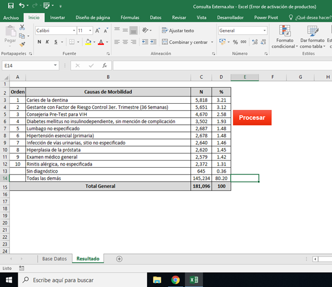
Task: Click the Borders icon in Fuente group
Action: (x=72, y=42)
